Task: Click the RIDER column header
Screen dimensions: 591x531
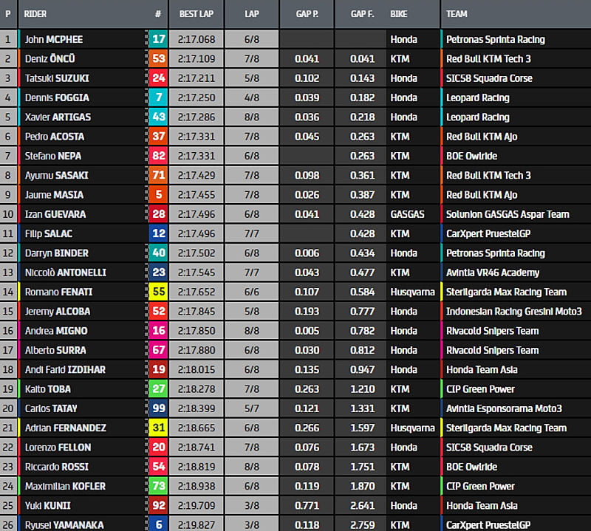Action: (x=35, y=14)
